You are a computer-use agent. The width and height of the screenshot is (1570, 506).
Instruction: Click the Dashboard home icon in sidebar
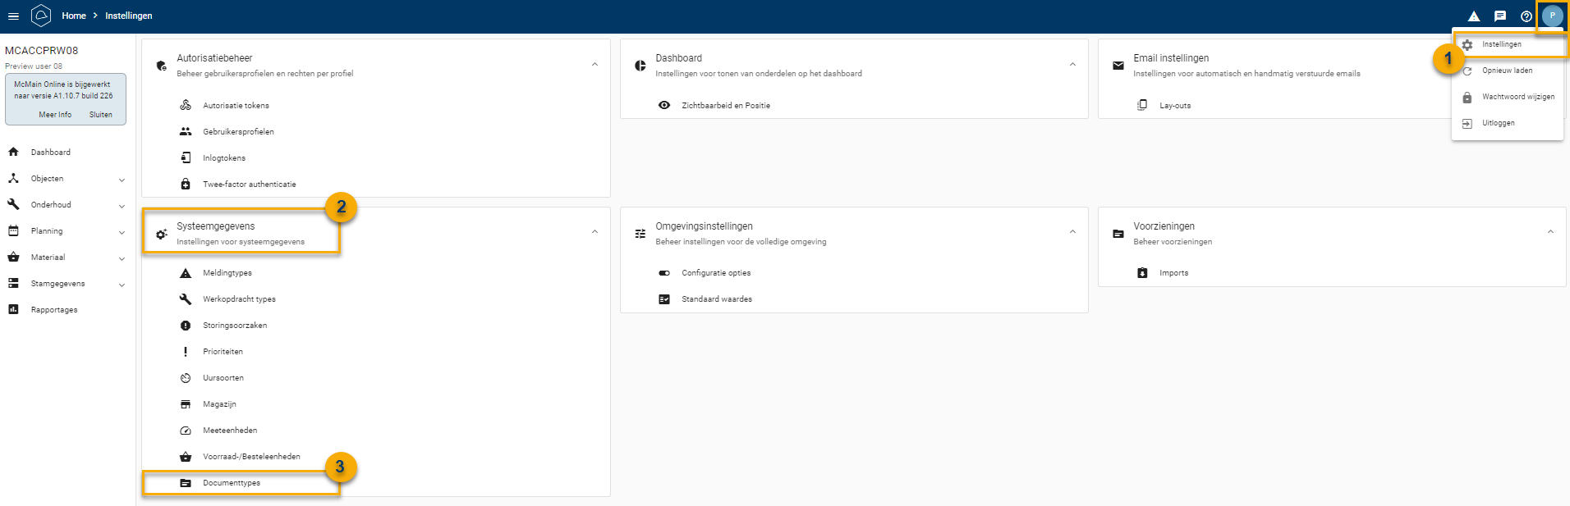point(13,152)
